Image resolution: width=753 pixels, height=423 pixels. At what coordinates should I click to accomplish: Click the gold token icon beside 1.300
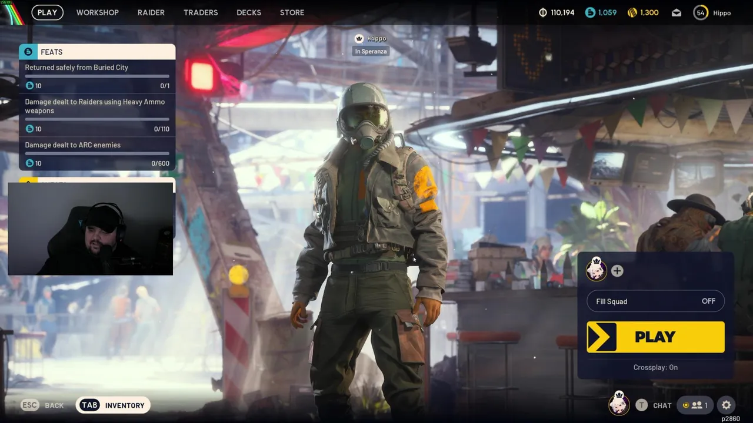pyautogui.click(x=632, y=12)
